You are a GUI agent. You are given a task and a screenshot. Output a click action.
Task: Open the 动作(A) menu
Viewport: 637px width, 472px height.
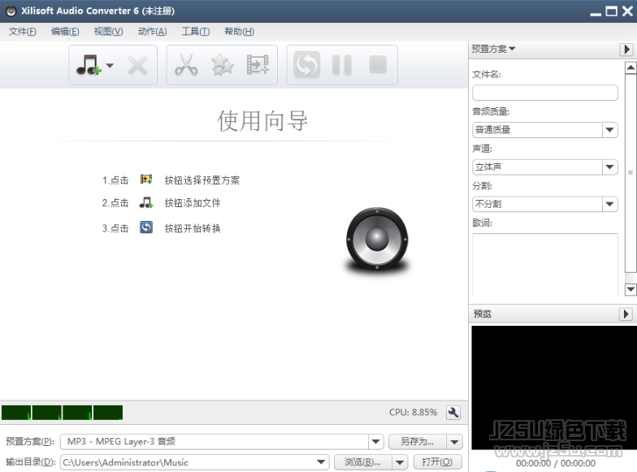(x=153, y=32)
